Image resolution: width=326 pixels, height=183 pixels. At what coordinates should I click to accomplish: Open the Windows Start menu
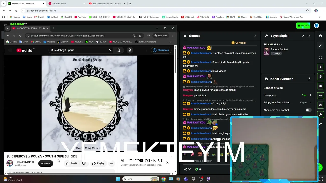click(118, 179)
